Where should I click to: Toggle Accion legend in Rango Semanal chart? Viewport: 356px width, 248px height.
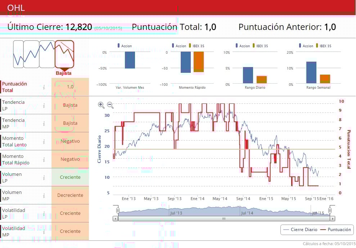pos(306,46)
